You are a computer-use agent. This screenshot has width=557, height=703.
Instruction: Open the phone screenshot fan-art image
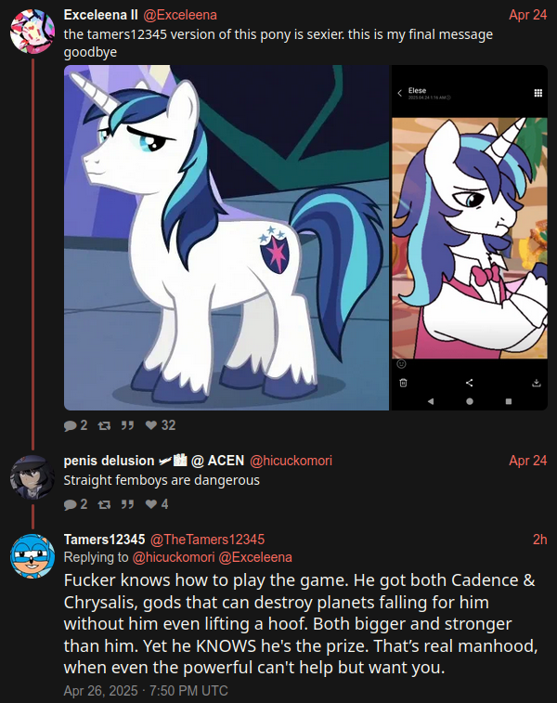tap(470, 238)
